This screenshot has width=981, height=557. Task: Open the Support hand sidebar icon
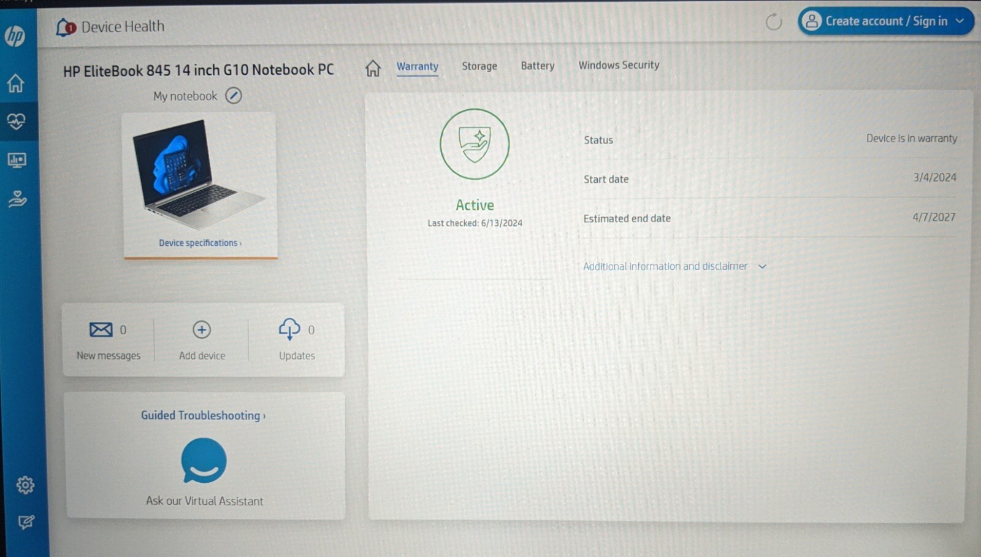pos(17,199)
